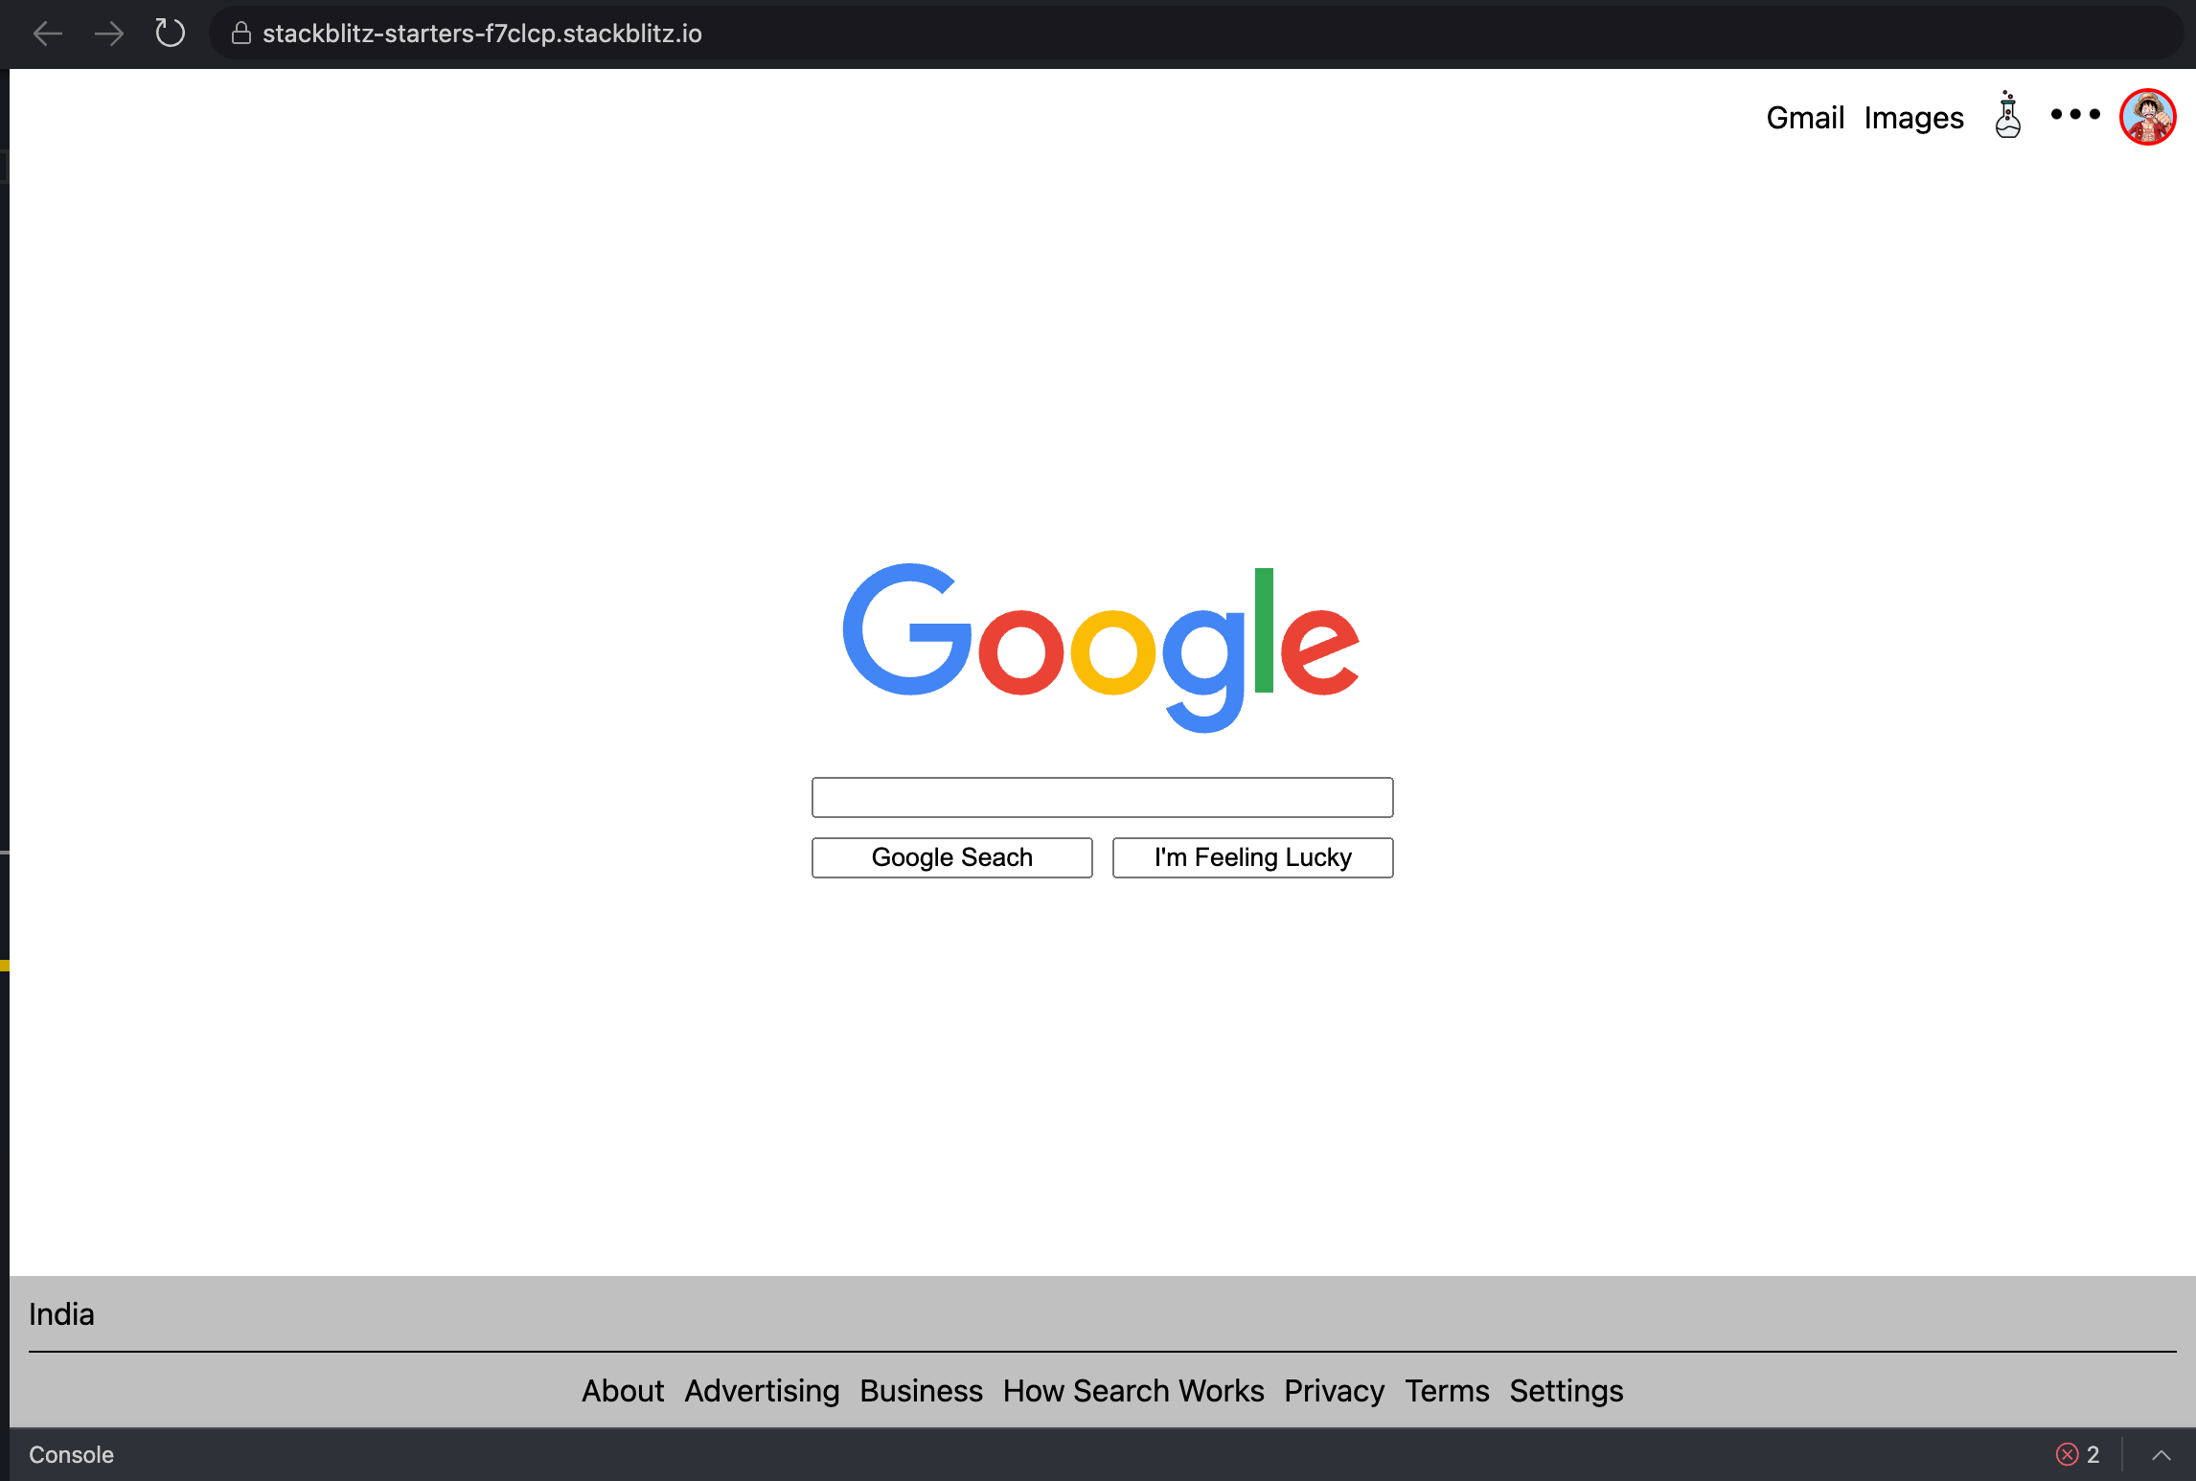Open the three-dot apps menu
Screen dimensions: 2196x1481
pyautogui.click(x=2075, y=114)
